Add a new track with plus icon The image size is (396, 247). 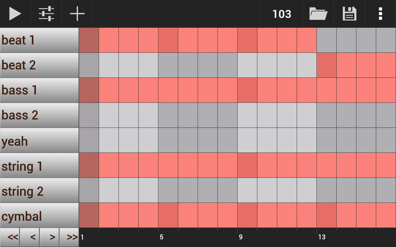(x=77, y=14)
